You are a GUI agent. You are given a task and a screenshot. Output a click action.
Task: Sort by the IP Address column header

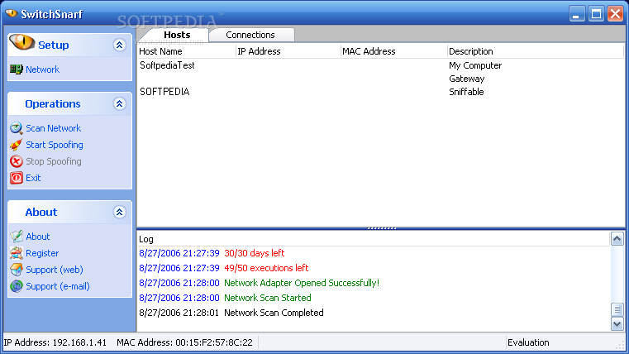(288, 51)
